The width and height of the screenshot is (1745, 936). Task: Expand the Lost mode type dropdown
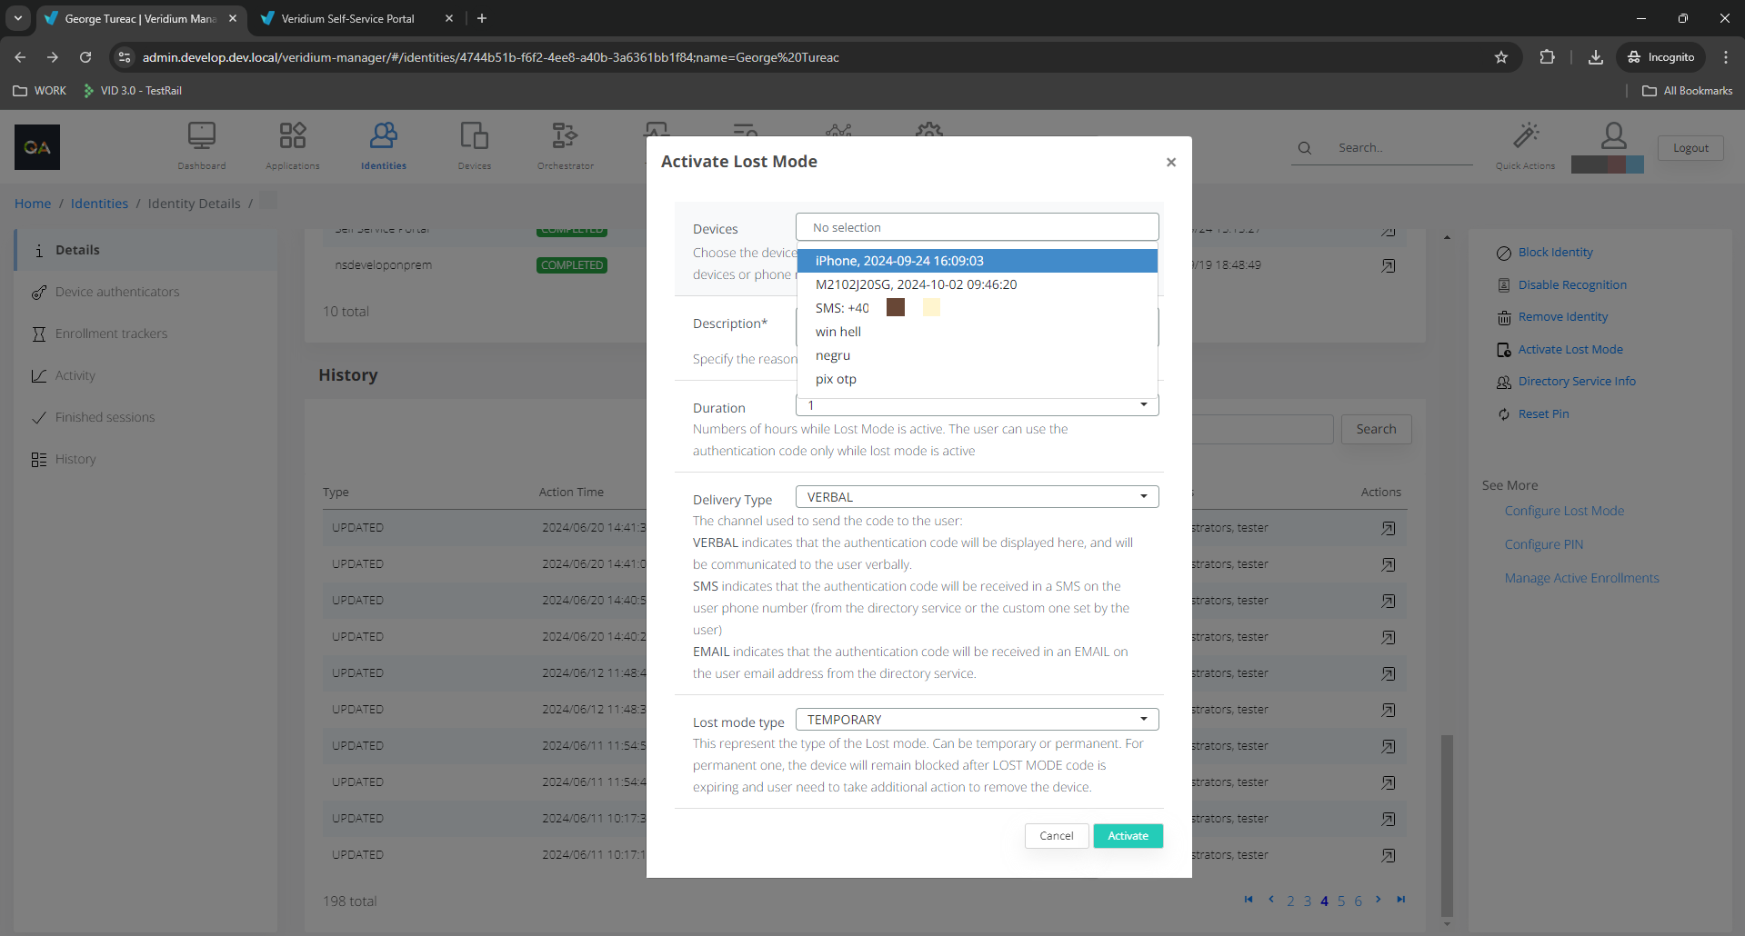(977, 720)
